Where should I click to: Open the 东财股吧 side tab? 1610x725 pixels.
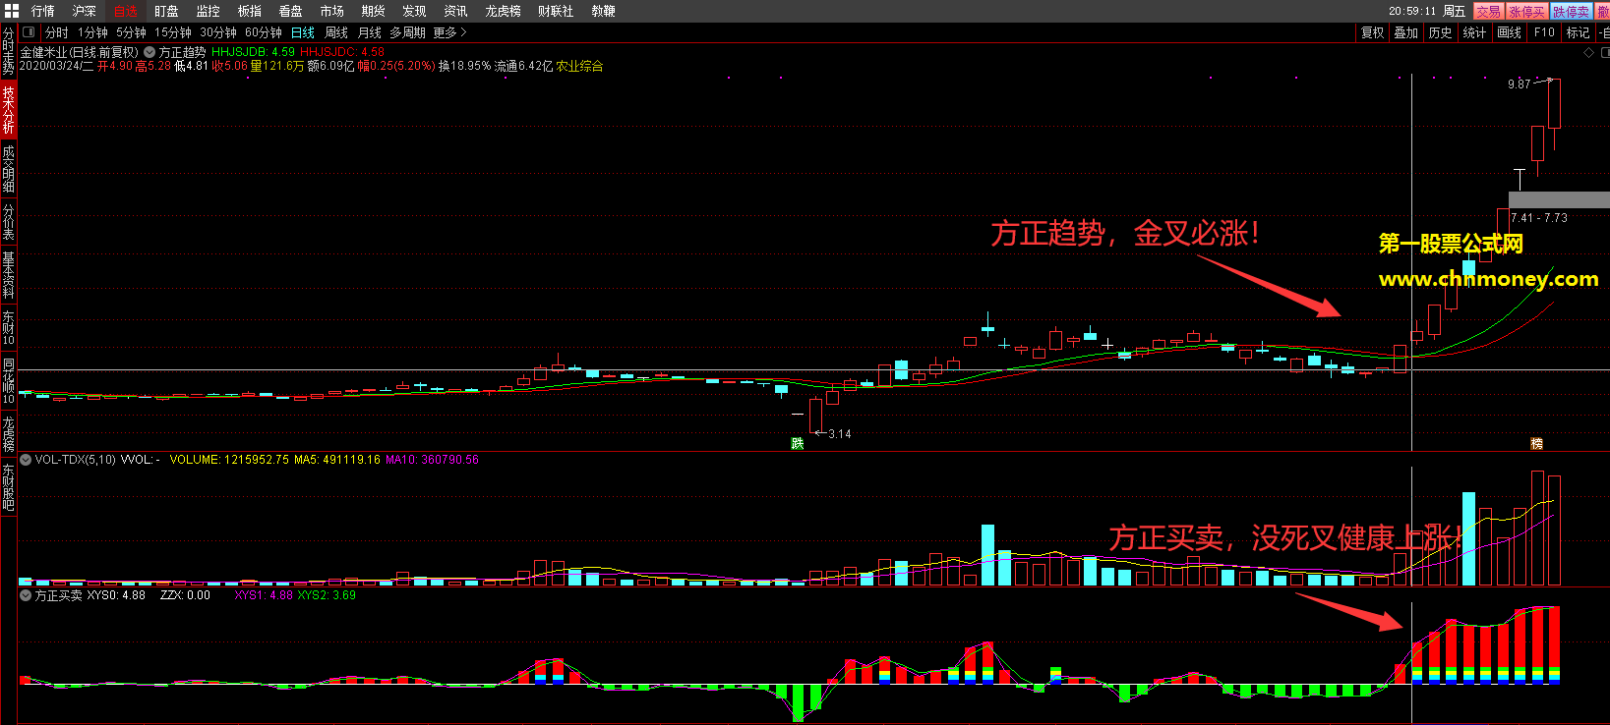coord(8,488)
